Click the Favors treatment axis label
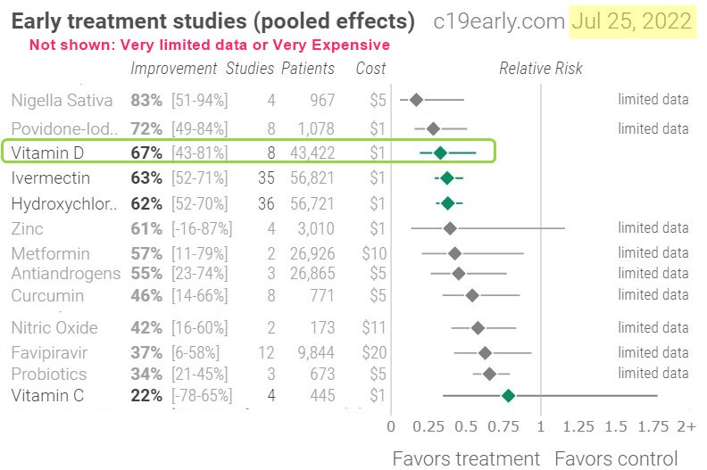The height and width of the screenshot is (470, 707). (466, 458)
